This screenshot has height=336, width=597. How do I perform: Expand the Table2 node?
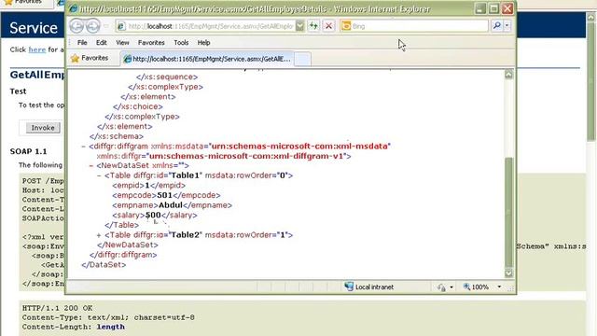coord(99,235)
